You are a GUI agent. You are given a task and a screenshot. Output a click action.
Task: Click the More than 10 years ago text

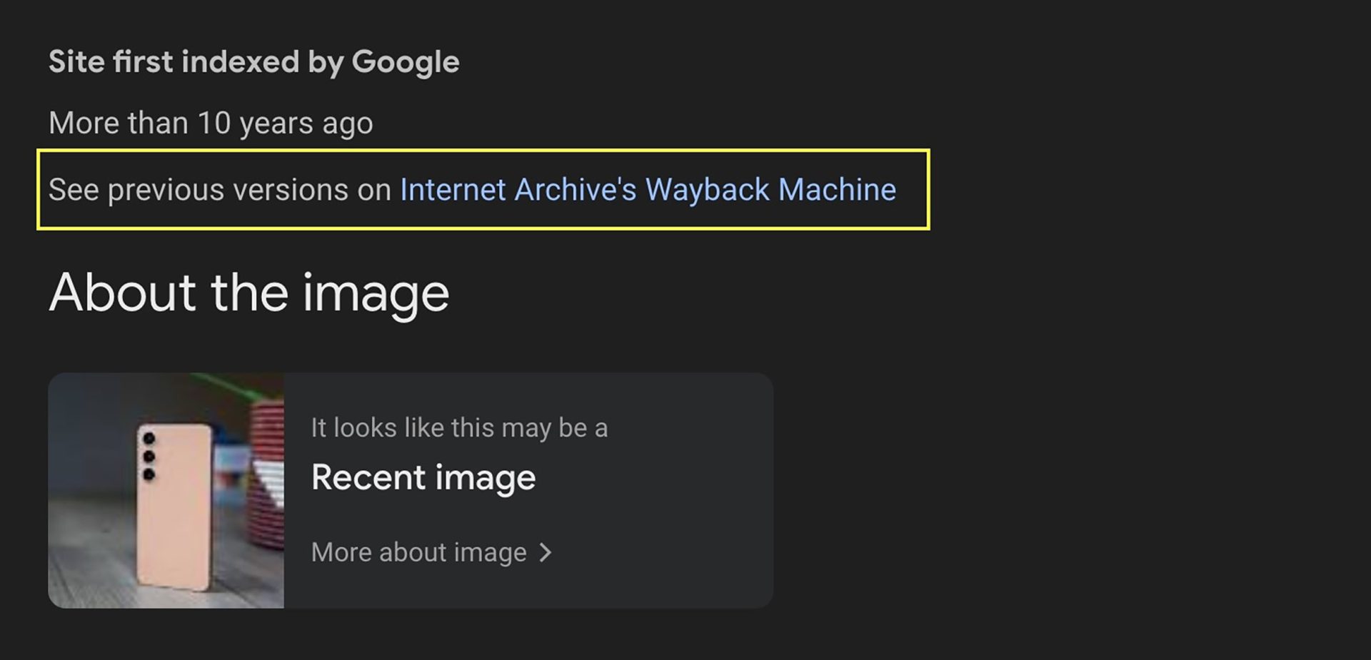(211, 123)
